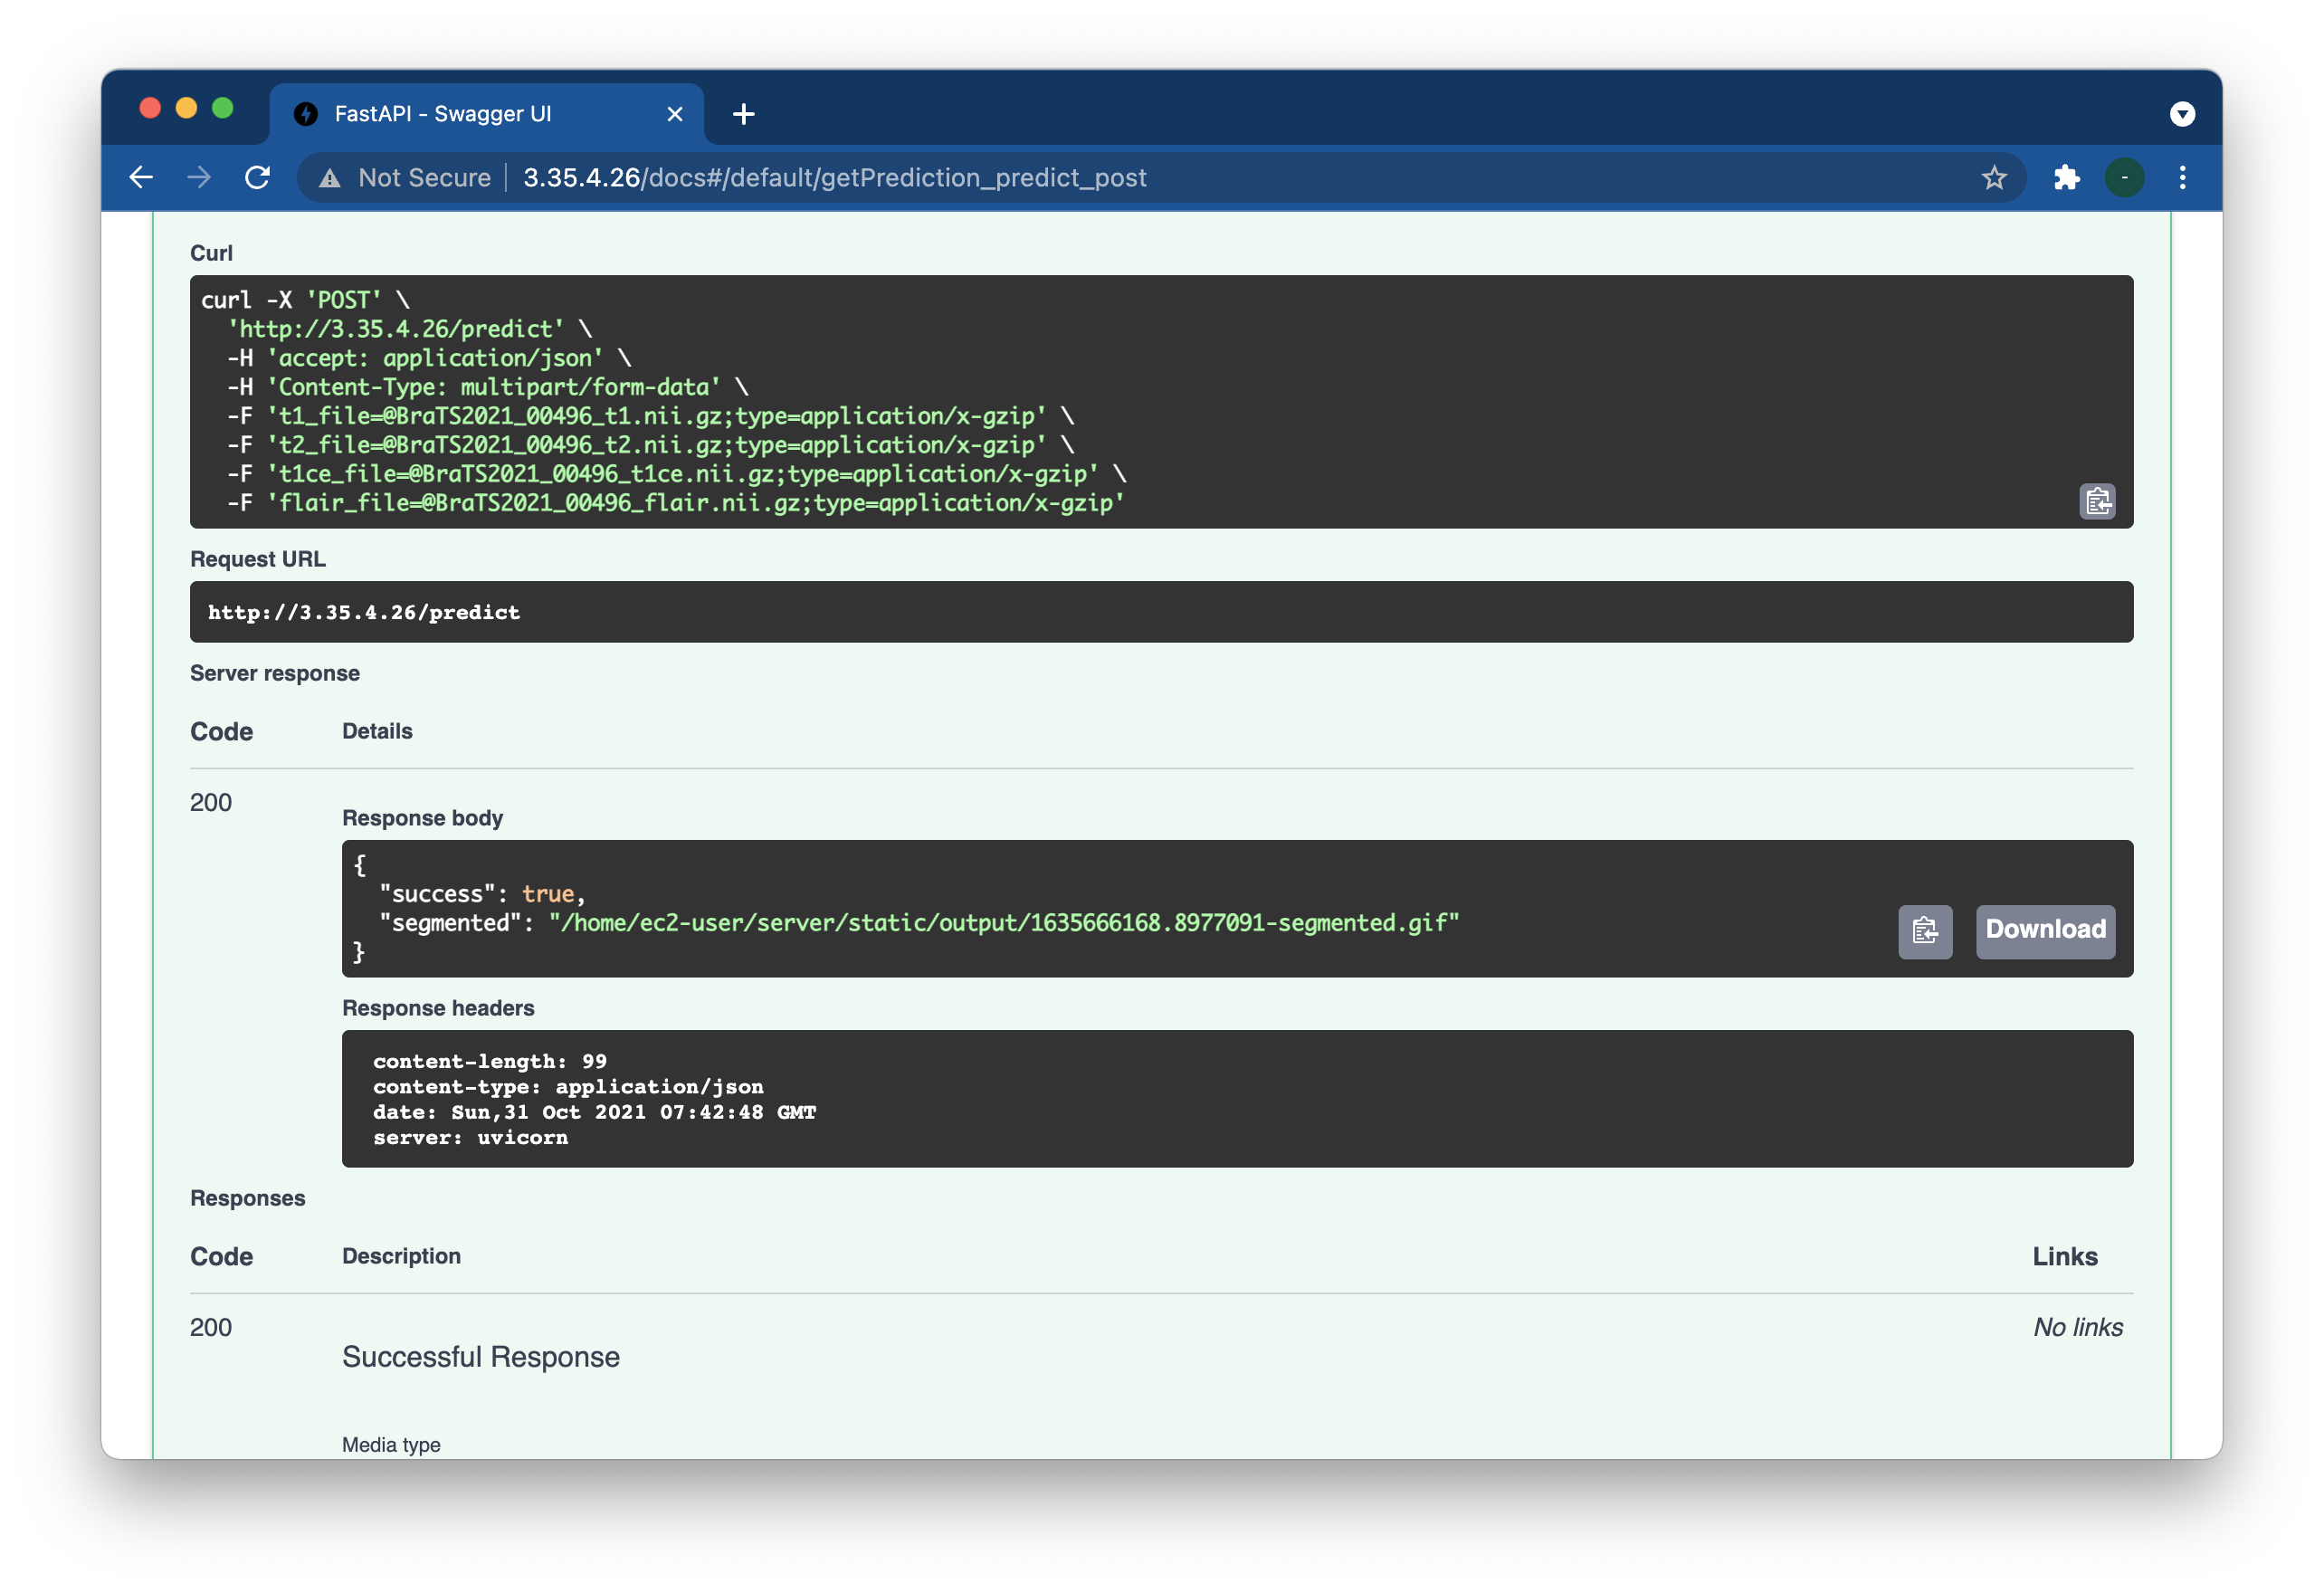Click the green macOS maximize button
2324x1593 pixels.
(223, 108)
